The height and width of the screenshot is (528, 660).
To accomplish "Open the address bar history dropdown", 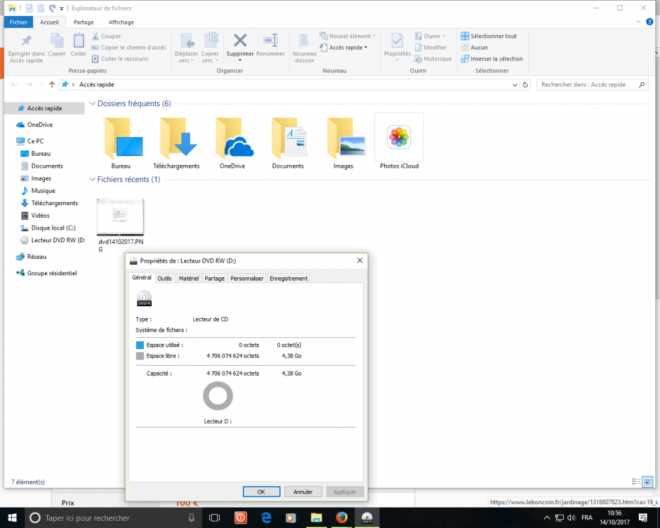I will 515,84.
